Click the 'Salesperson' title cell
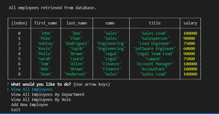The height and width of the screenshot is (114, 219). point(154,39)
